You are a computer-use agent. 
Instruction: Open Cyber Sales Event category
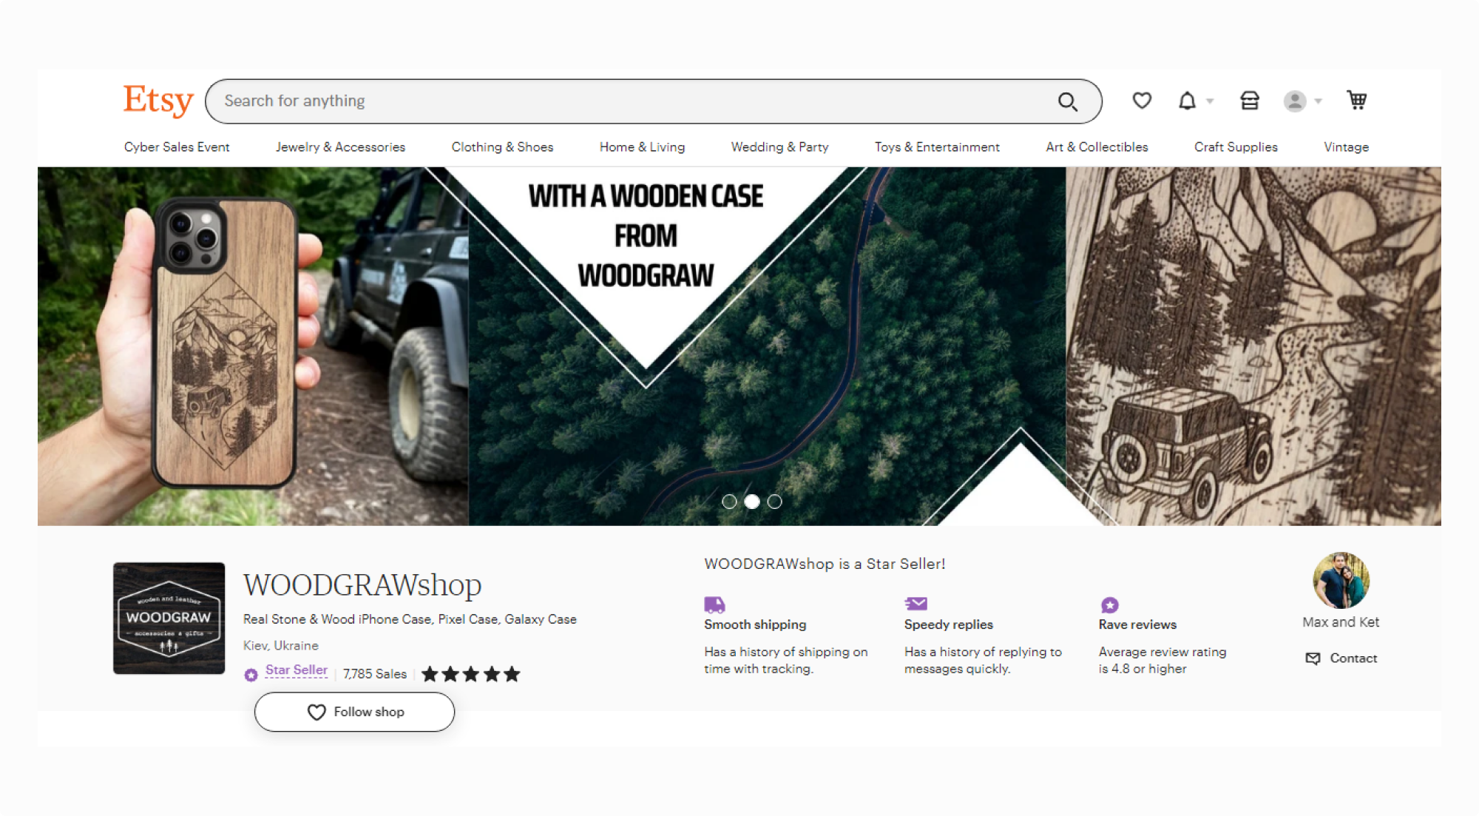pos(177,147)
